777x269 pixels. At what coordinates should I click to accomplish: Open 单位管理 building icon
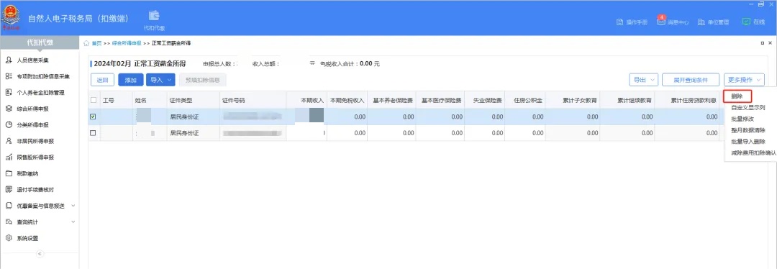click(x=701, y=22)
